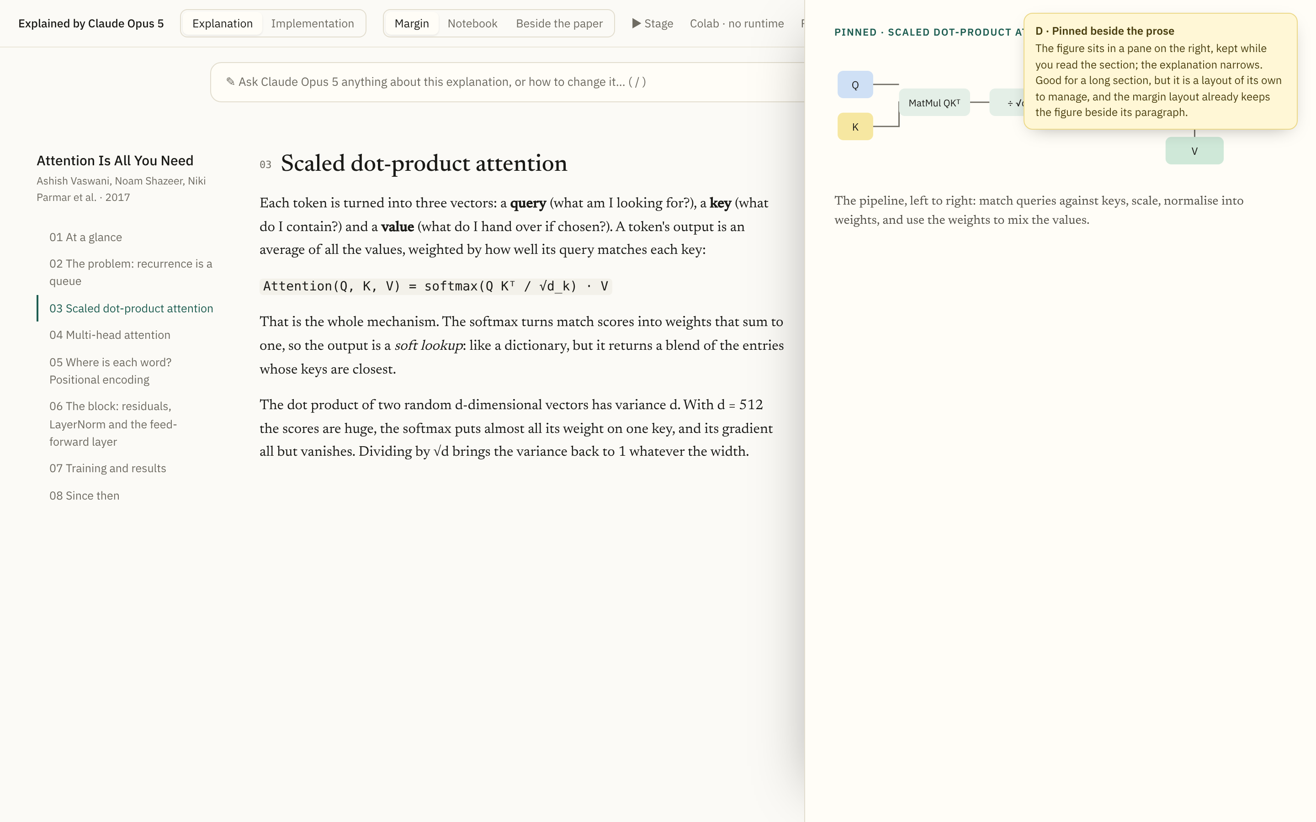1316x822 pixels.
Task: Jump to 08 Since then
Action: coord(84,496)
